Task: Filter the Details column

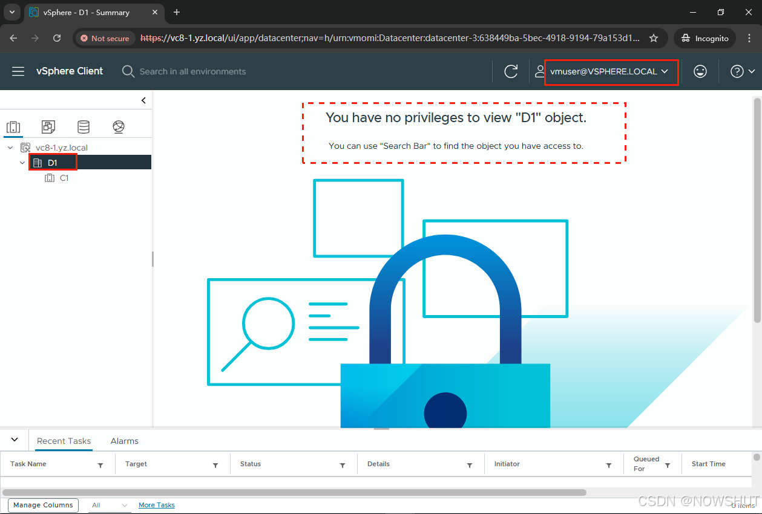Action: tap(470, 465)
